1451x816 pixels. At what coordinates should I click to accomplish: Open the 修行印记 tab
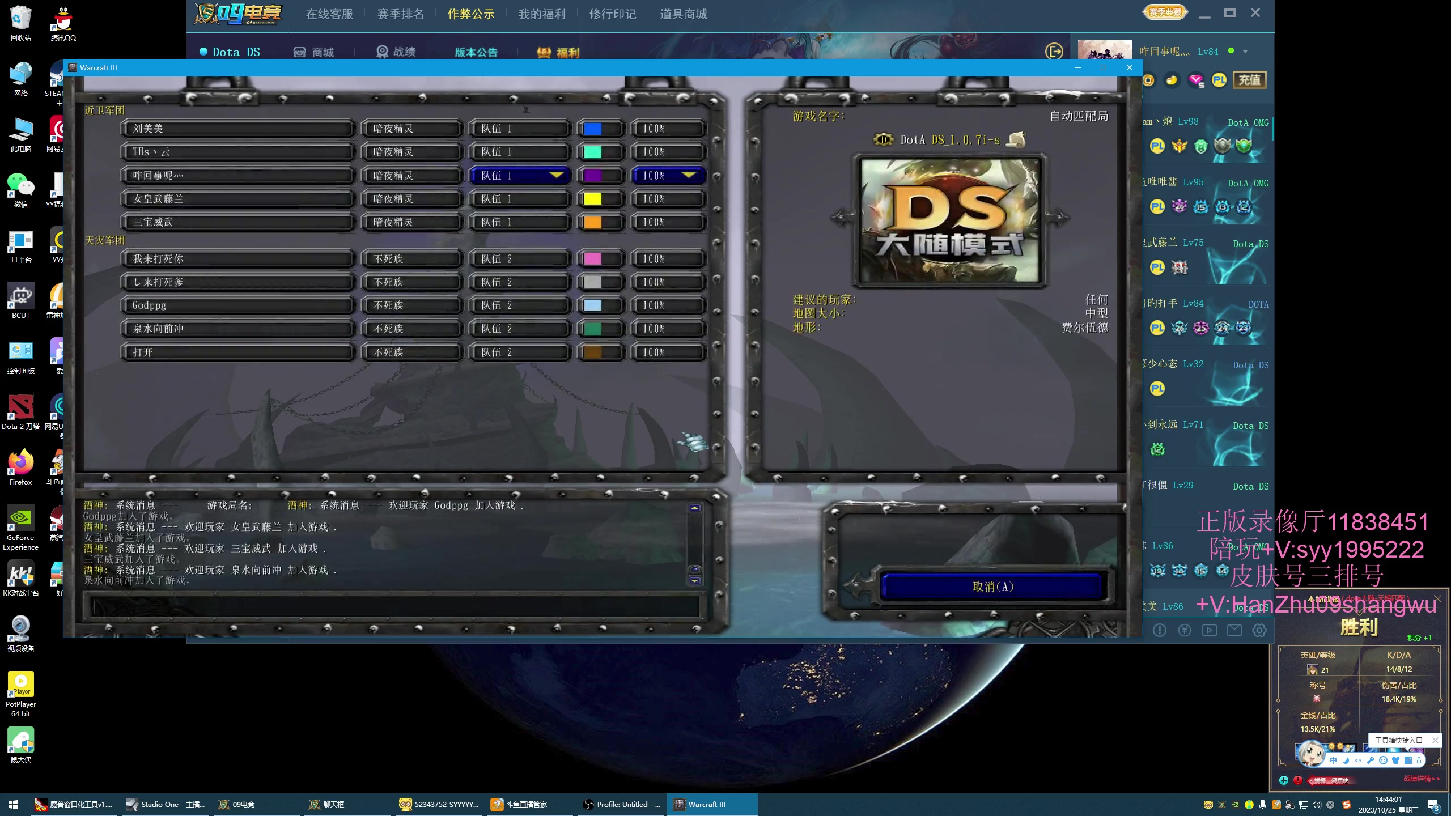pos(613,14)
